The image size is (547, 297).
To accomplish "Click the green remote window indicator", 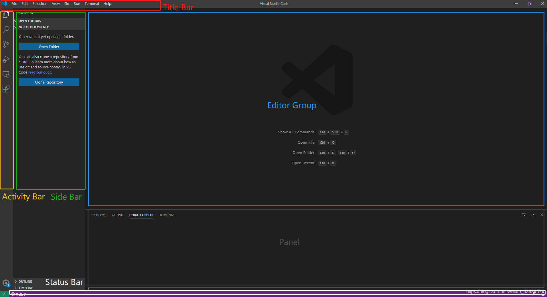I will 4,294.
